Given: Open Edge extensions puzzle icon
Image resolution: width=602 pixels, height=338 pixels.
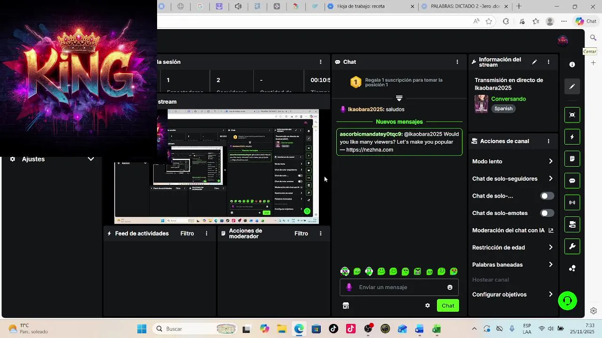Looking at the screenshot, I should coord(506,21).
